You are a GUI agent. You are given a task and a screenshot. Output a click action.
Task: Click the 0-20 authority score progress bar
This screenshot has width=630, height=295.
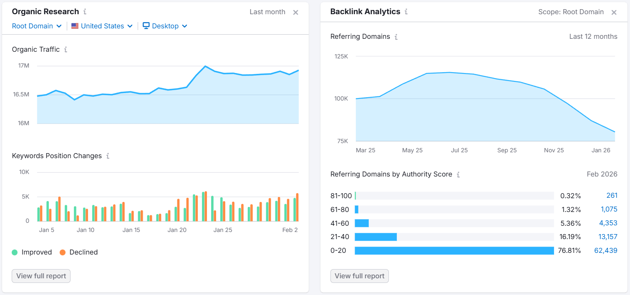(454, 250)
